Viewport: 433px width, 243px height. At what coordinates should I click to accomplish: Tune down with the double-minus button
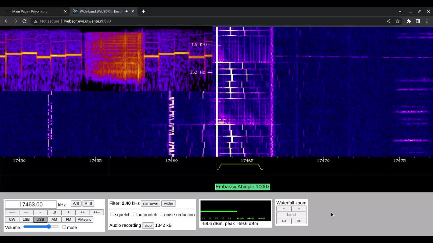click(26, 212)
